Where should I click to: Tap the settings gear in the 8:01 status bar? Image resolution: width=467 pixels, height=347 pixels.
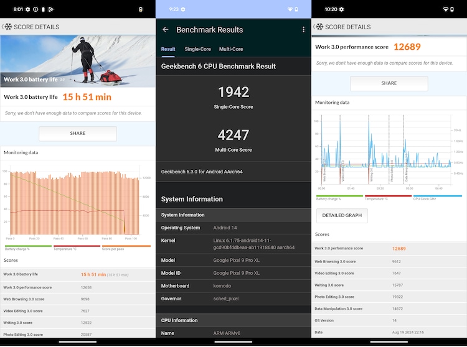click(28, 9)
